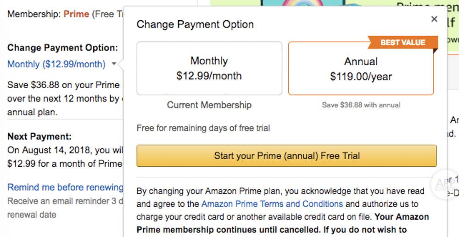459x237 pixels.
Task: Click the circular watermark logo at right edge
Action: click(x=445, y=182)
